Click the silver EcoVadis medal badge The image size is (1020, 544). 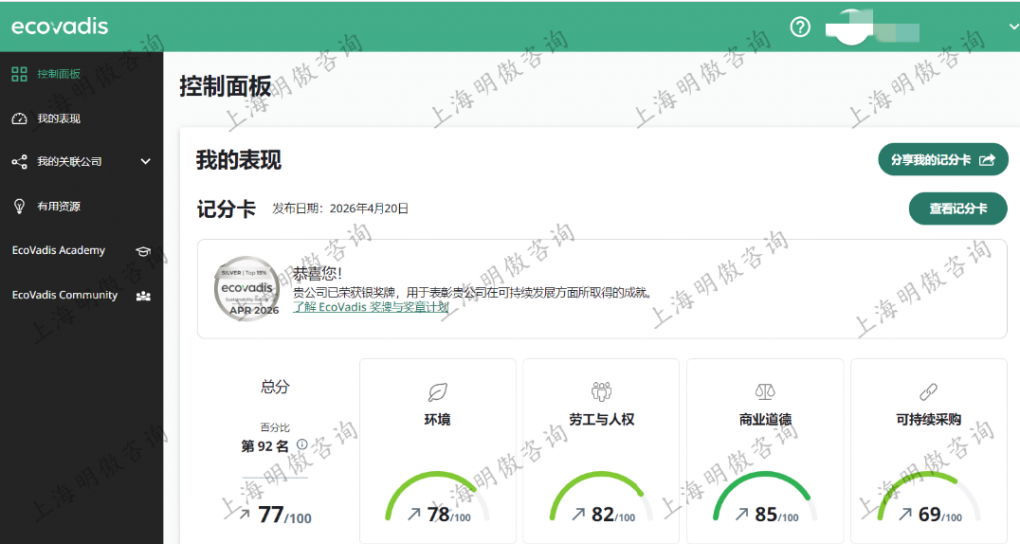point(245,288)
